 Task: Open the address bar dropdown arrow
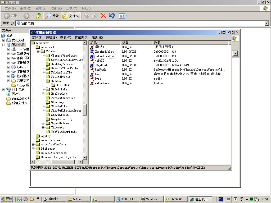coord(267,23)
